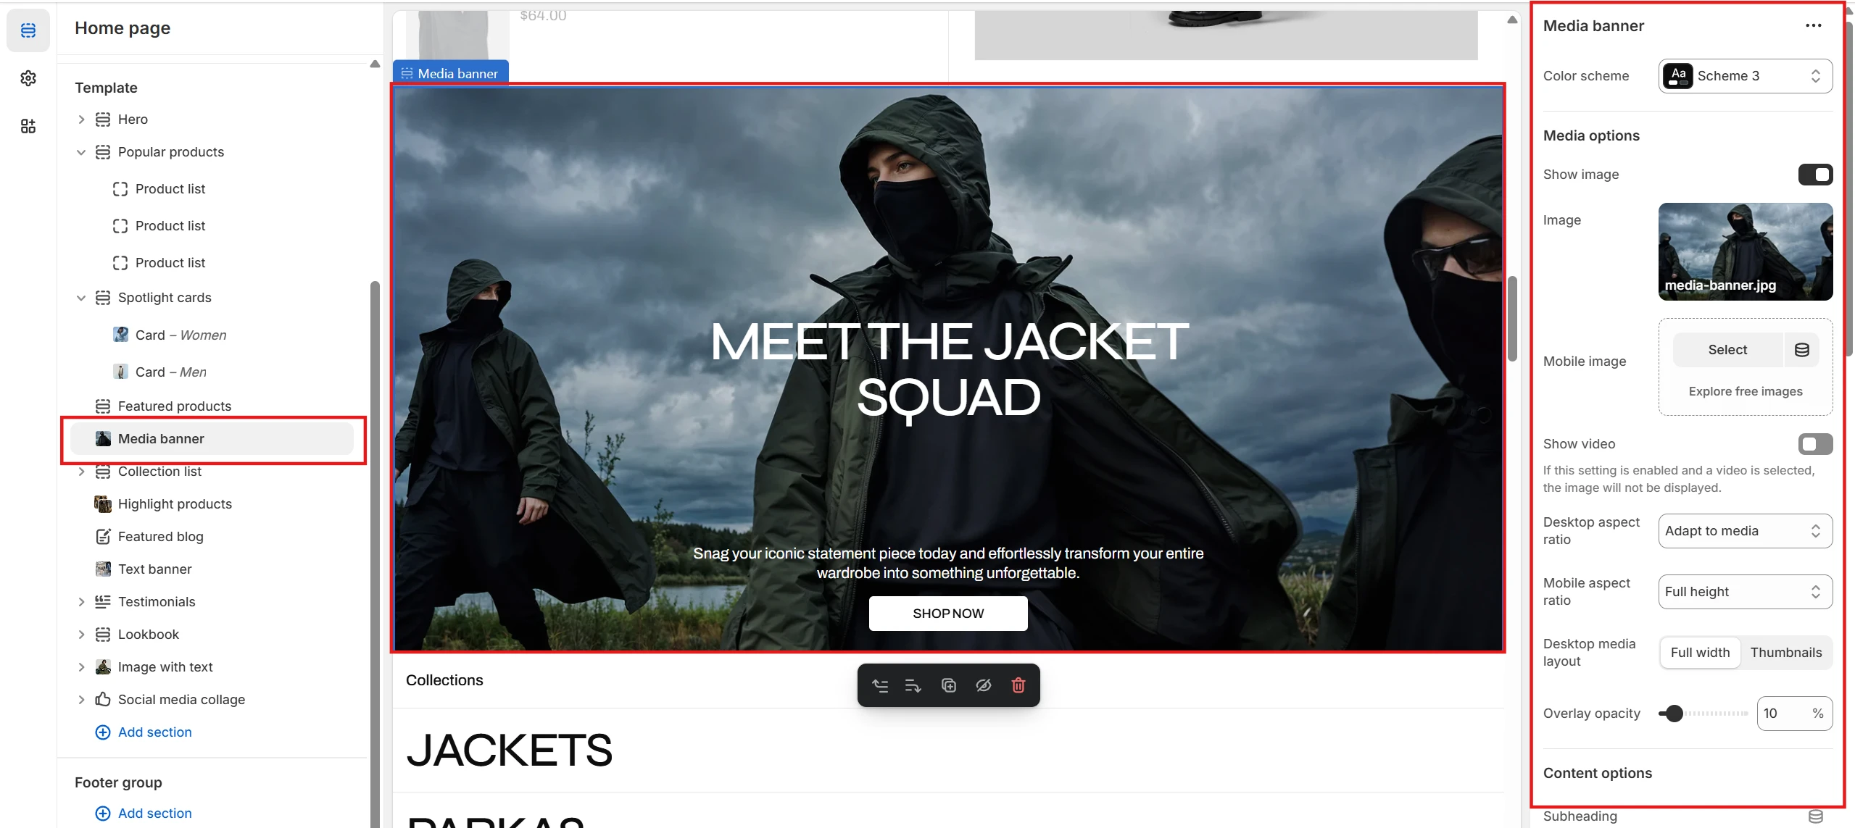Hide section using crossed-eye toolbar icon
Viewport: 1855px width, 828px height.
(x=983, y=685)
